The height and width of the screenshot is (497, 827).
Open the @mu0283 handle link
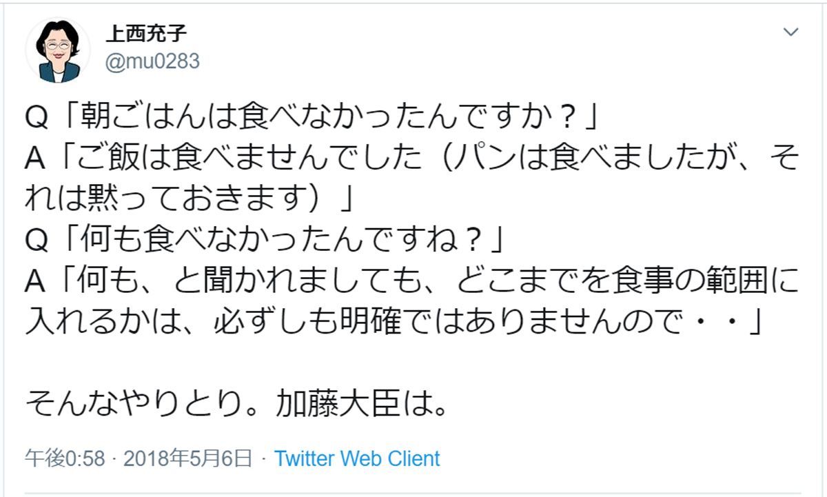click(x=152, y=61)
